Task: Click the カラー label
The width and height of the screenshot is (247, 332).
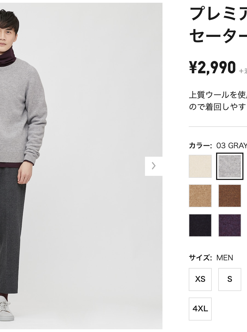Action: coord(200,145)
